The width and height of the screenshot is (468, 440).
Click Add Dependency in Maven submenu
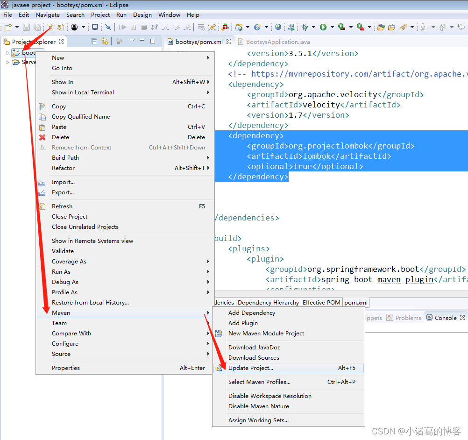[289, 313]
